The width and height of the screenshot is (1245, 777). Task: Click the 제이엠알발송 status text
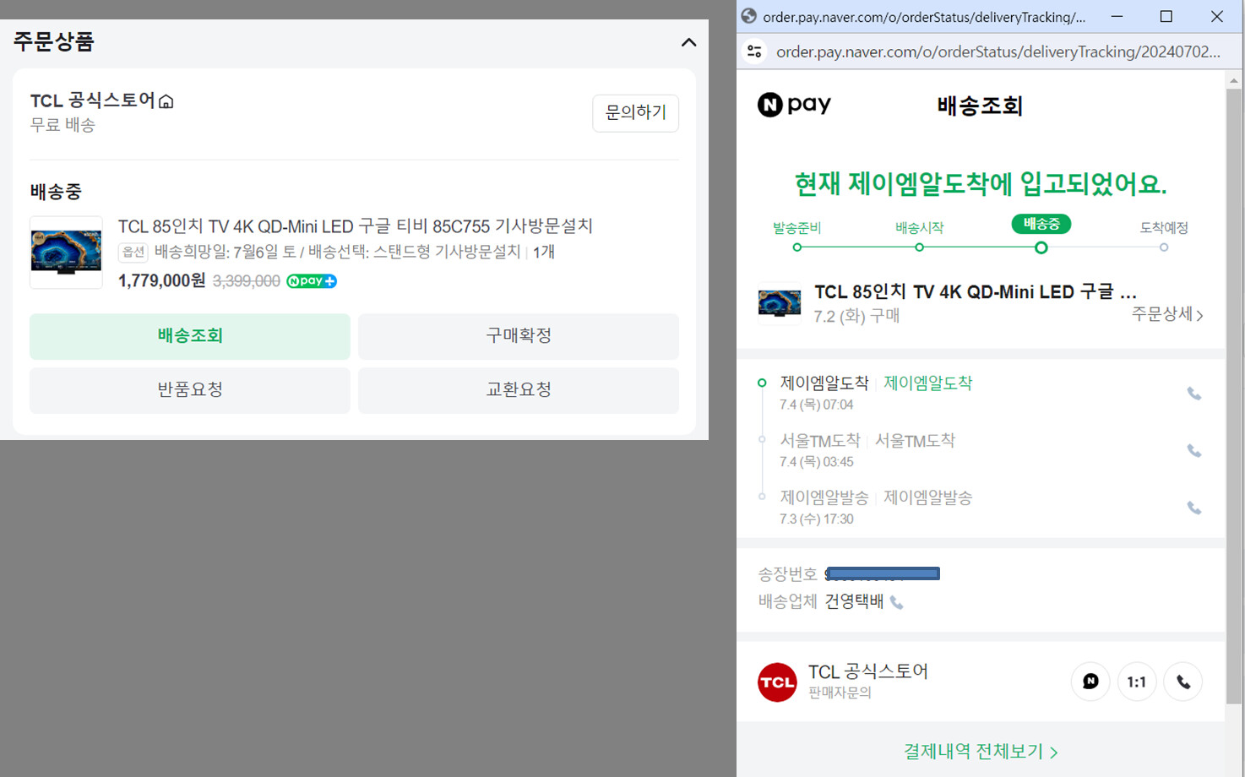click(928, 497)
